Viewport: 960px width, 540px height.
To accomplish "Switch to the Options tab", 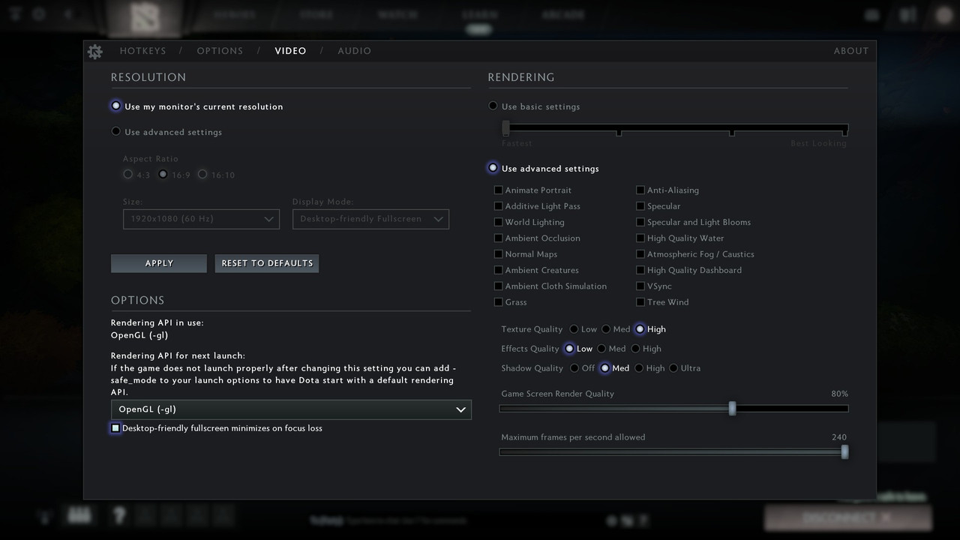I will click(220, 51).
